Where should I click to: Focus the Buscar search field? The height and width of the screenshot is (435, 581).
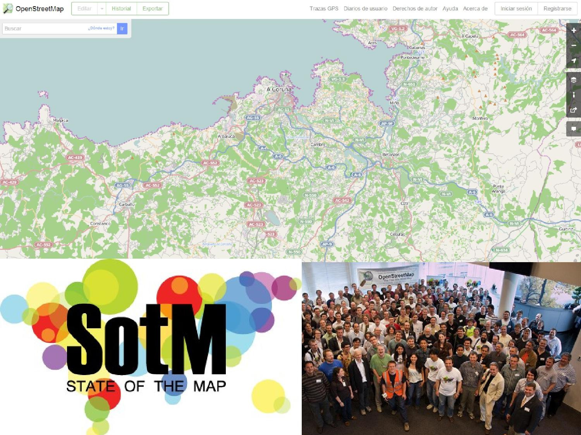60,29
